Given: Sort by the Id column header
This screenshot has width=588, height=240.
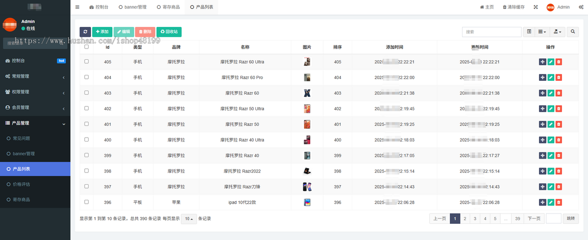Looking at the screenshot, I should 107,47.
